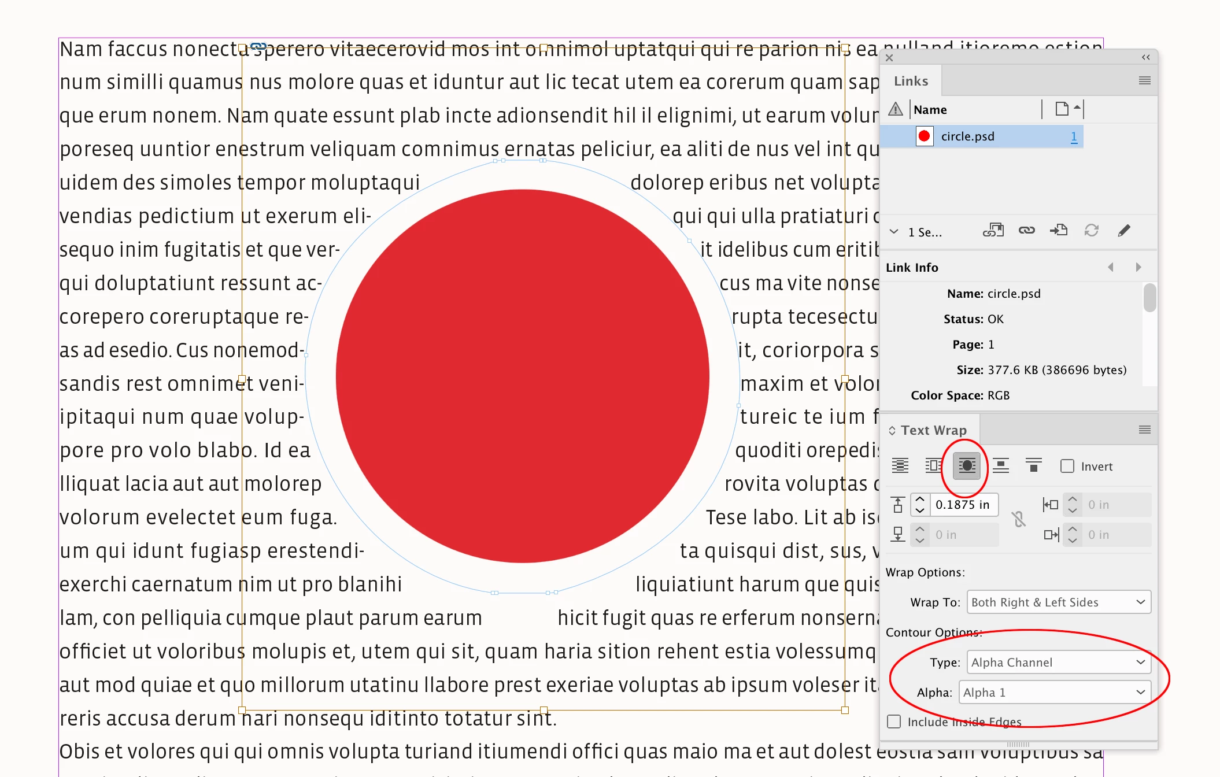Click Update Link refresh icon
Image resolution: width=1220 pixels, height=777 pixels.
pos(1091,231)
